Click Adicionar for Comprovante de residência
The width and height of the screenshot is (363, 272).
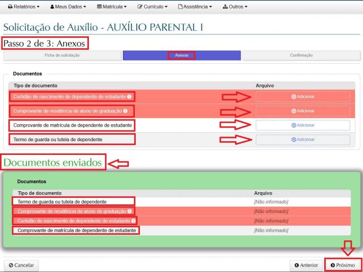point(303,111)
